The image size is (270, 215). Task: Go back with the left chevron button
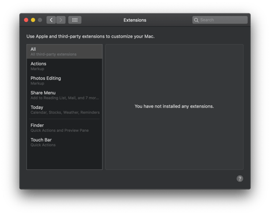(x=51, y=20)
